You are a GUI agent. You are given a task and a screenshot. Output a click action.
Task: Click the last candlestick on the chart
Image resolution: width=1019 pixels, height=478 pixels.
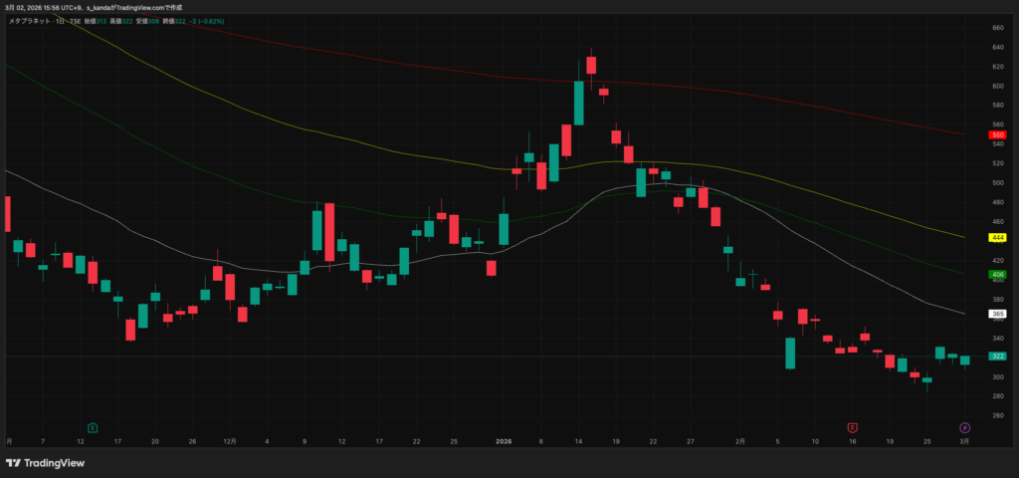pyautogui.click(x=964, y=359)
